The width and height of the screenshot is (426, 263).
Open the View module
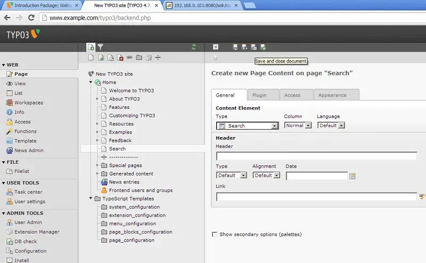coord(20,84)
